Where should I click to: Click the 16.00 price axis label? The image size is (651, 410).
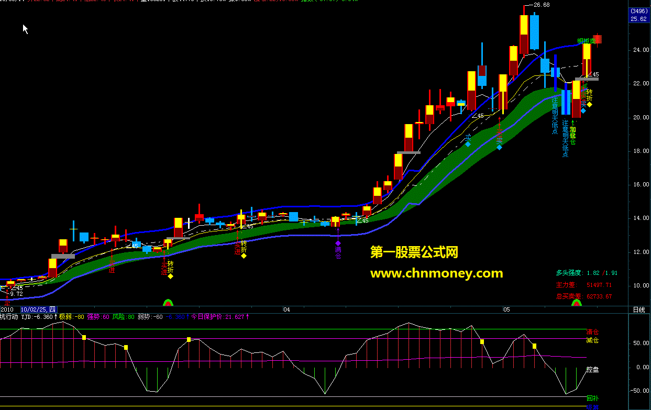[x=640, y=185]
